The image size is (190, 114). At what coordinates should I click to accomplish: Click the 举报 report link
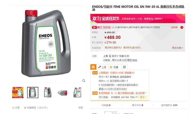(x=80, y=108)
